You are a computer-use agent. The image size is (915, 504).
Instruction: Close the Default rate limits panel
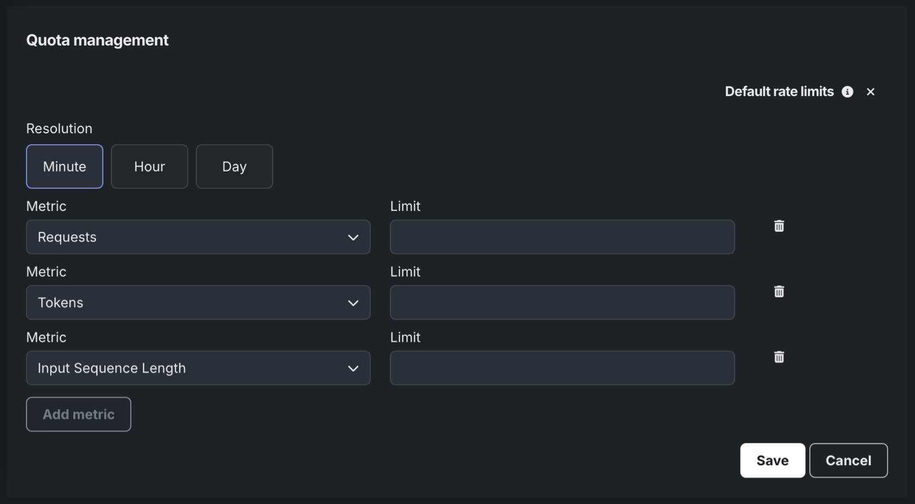pyautogui.click(x=870, y=92)
